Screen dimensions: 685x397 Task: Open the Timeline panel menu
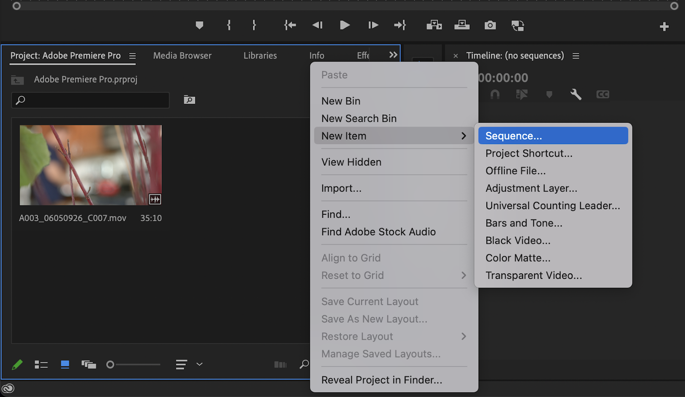click(576, 56)
